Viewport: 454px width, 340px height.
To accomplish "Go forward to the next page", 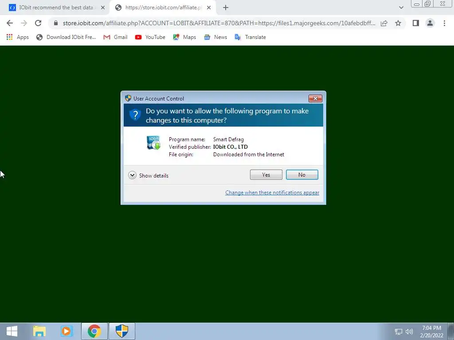I will pos(24,23).
